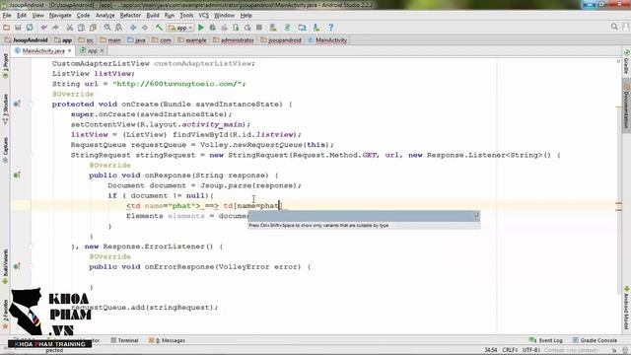This screenshot has width=631, height=355.
Task: Click the onErrorResponse override gutter icon
Action: (x=17, y=266)
